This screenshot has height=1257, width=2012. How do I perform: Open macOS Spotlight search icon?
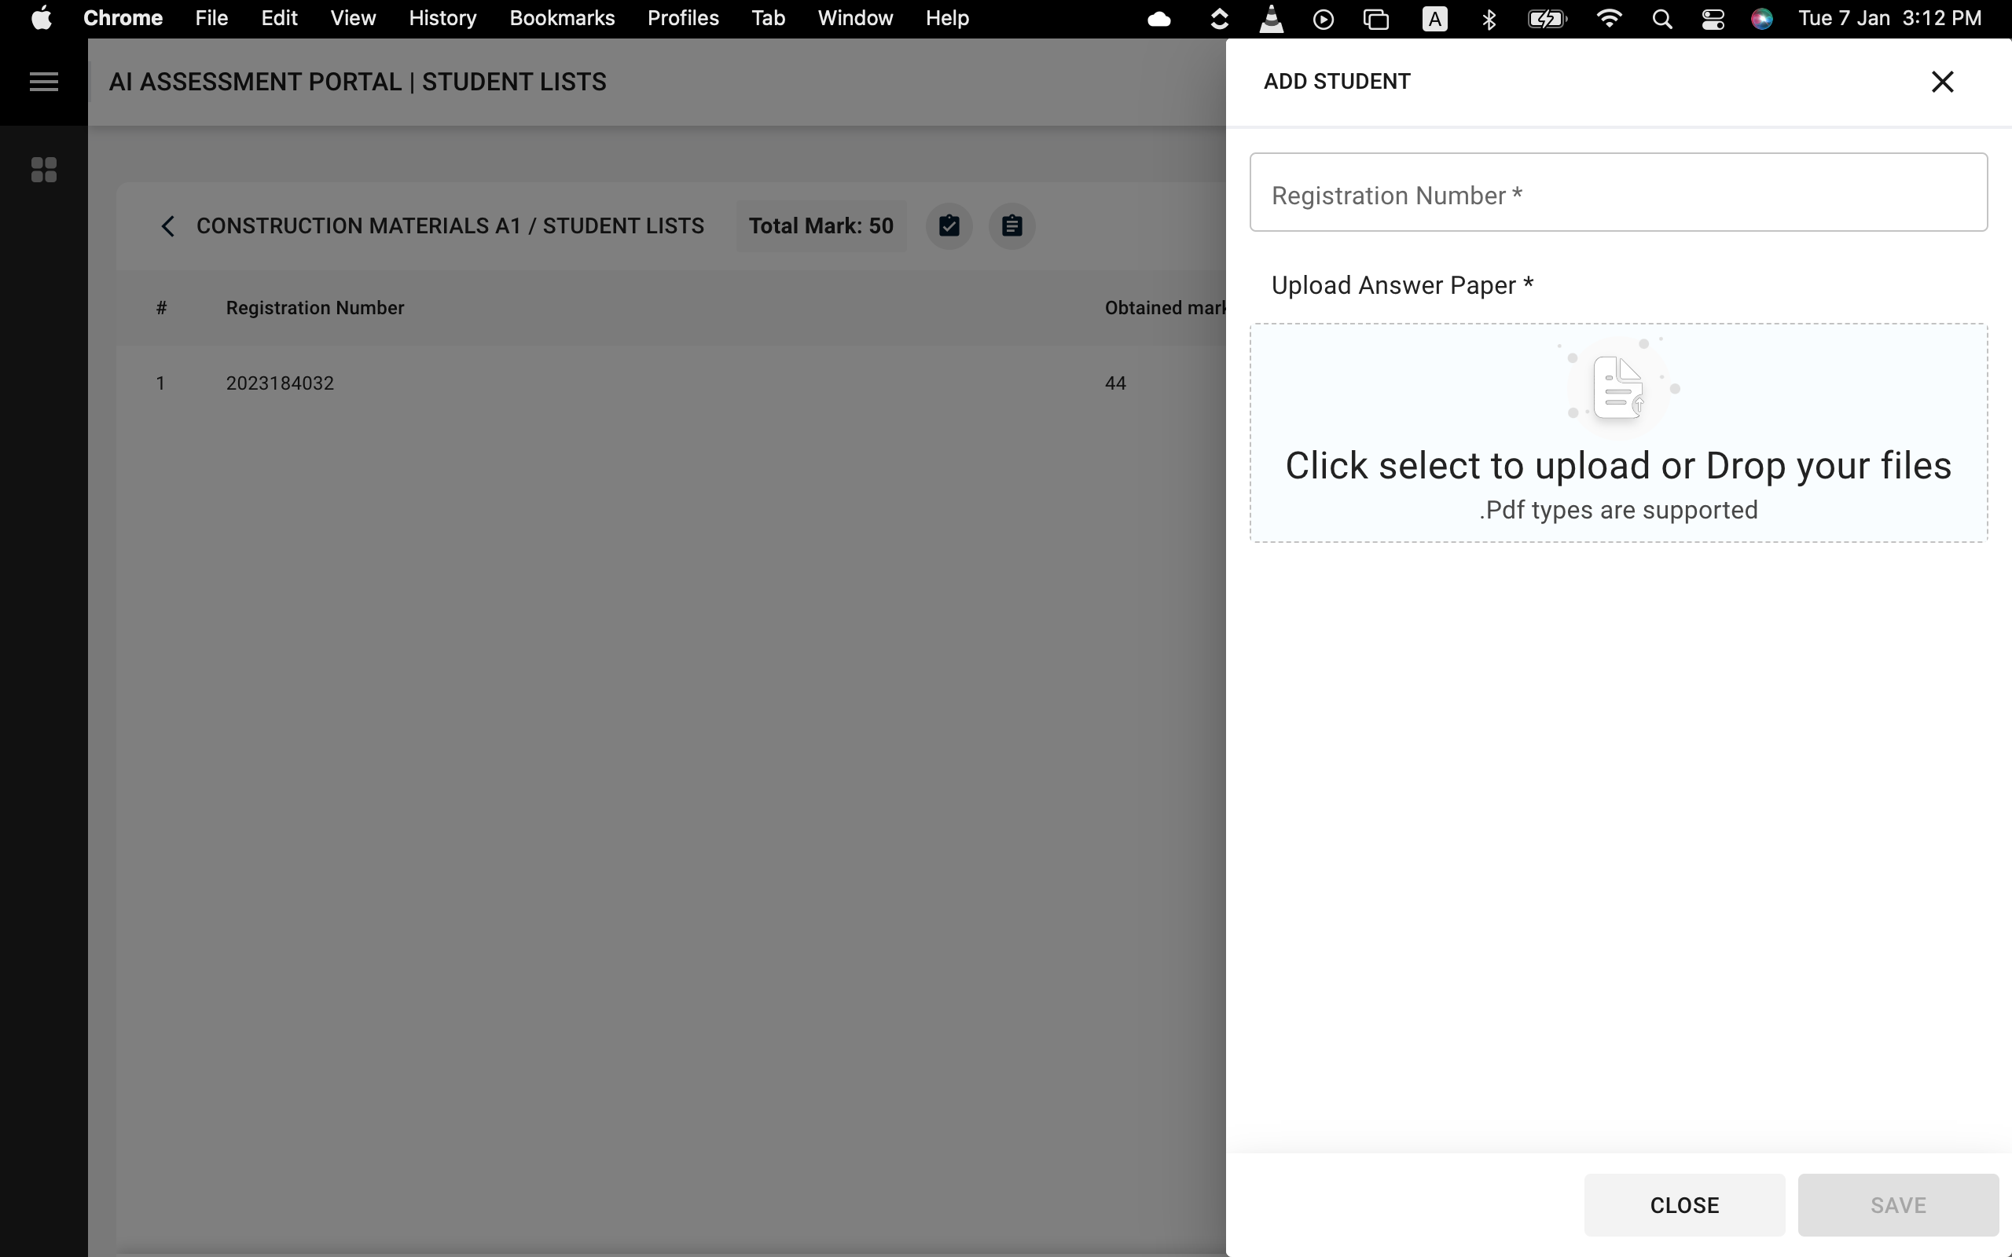pyautogui.click(x=1661, y=19)
